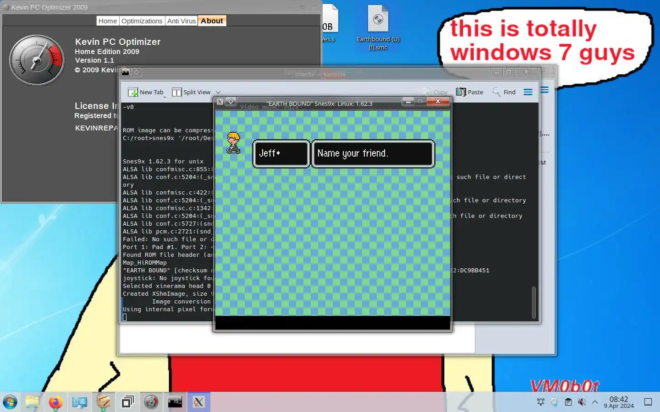Click the Snes9x X window menu icon
Image resolution: width=660 pixels, height=412 pixels.
coord(220,102)
